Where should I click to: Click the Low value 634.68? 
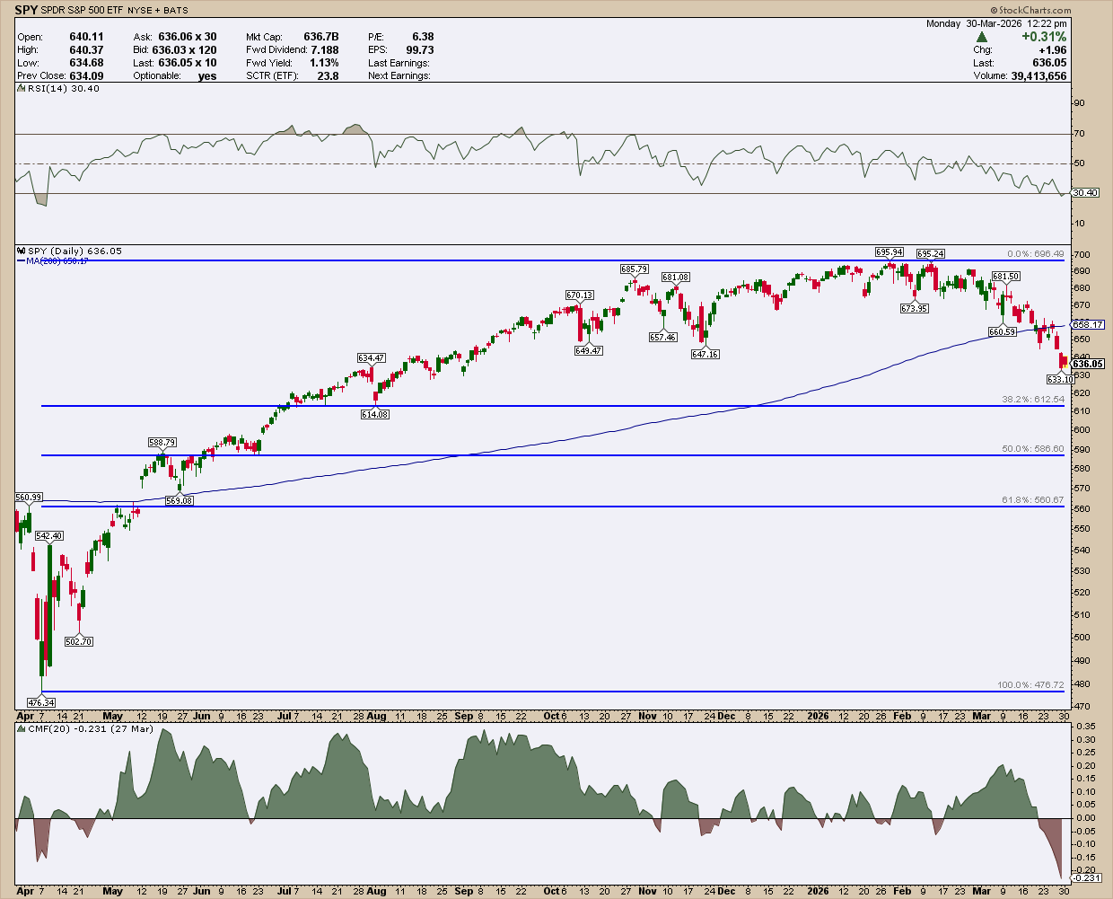86,63
